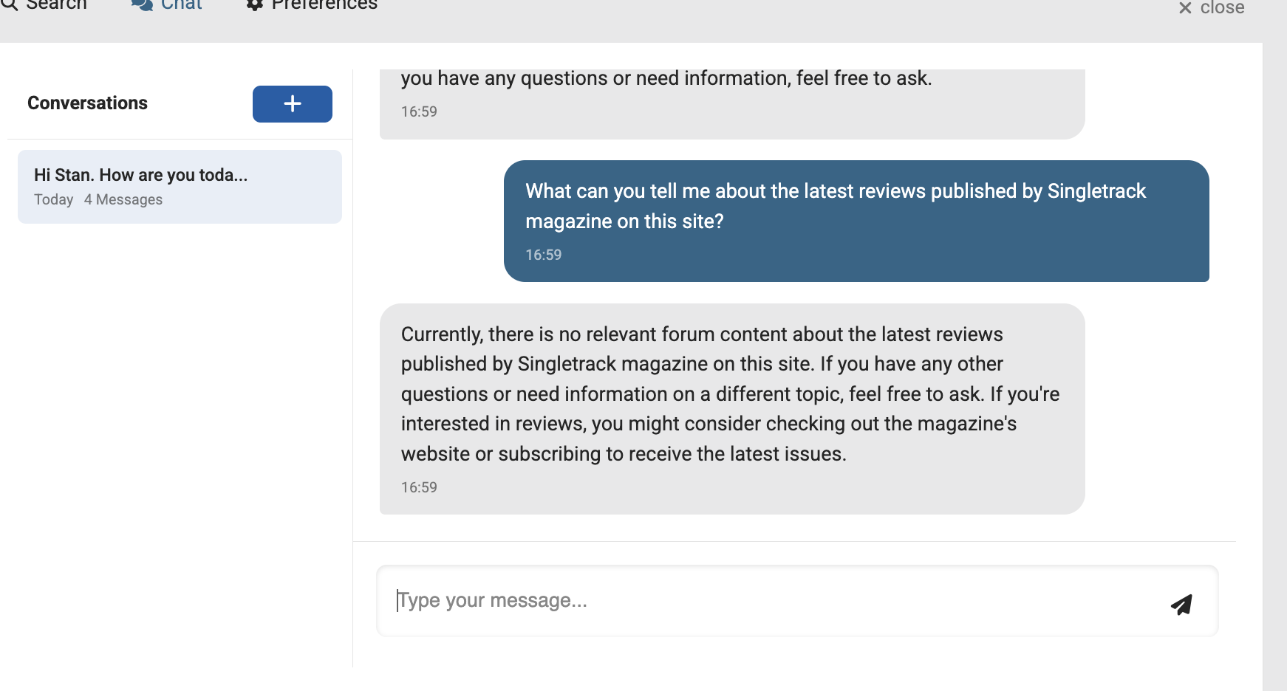Click the Conversations heading
1287x691 pixels.
[x=87, y=103]
